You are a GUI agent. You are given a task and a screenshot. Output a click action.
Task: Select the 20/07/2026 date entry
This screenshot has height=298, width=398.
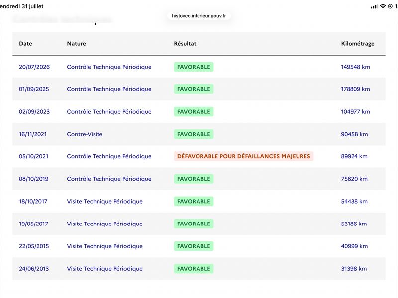point(34,67)
